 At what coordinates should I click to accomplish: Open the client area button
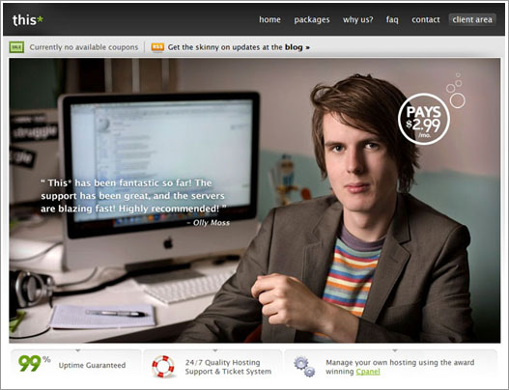click(472, 19)
